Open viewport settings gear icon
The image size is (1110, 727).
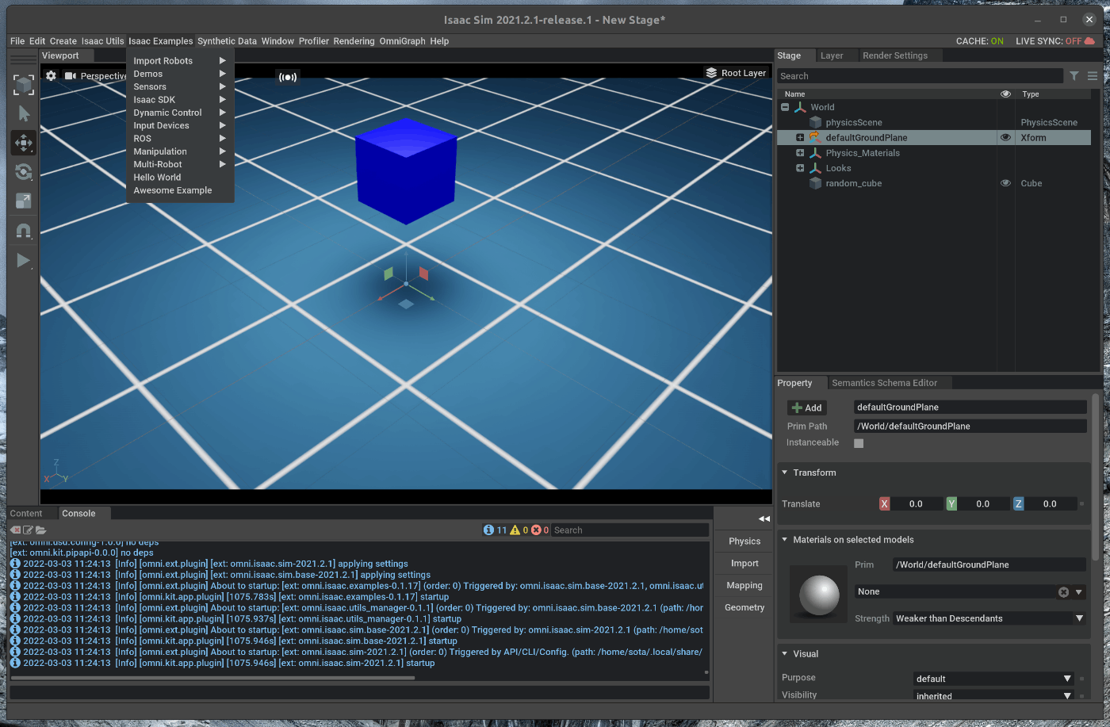[x=51, y=75]
